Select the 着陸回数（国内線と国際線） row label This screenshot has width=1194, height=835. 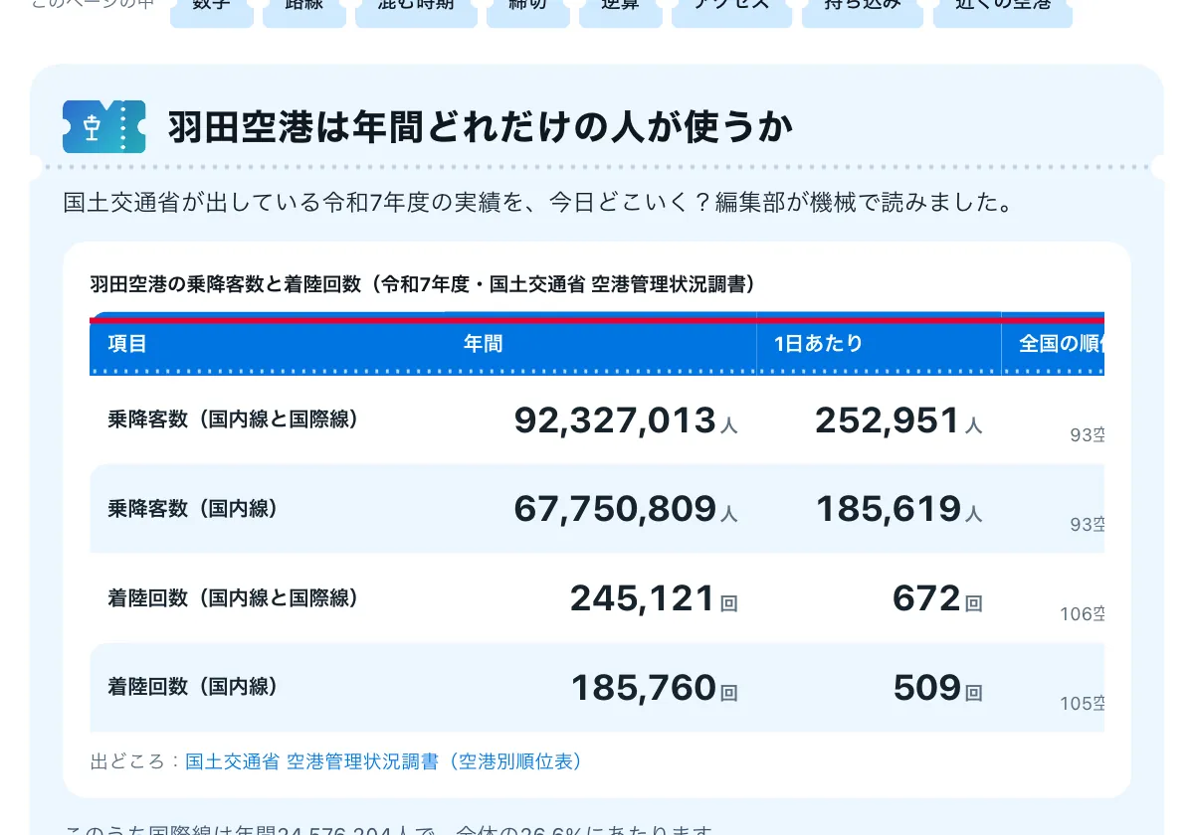[x=233, y=598]
